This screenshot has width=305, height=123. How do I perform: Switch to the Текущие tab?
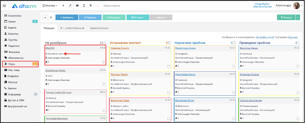(x=49, y=28)
